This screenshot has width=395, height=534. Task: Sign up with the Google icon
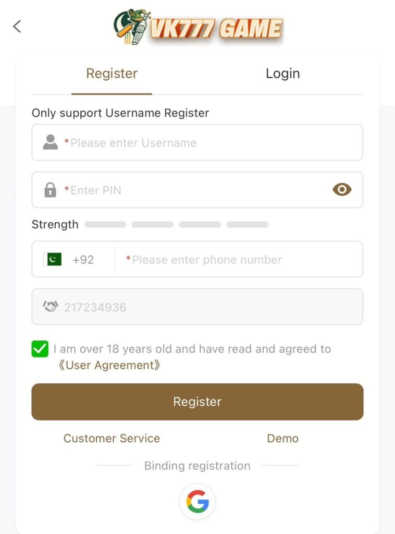[197, 502]
